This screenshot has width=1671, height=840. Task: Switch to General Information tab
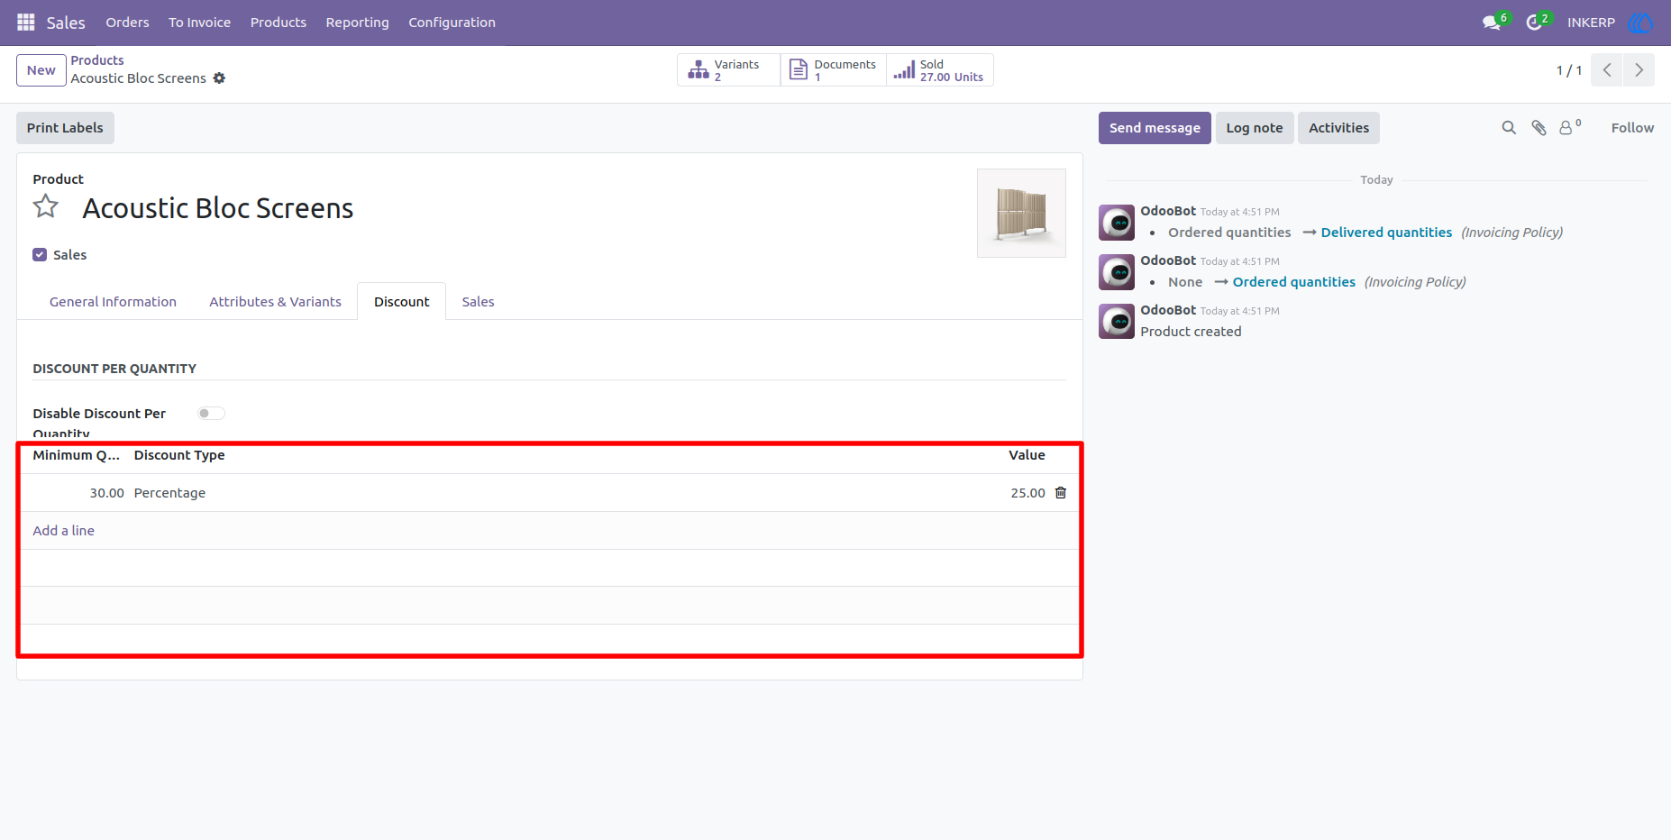pyautogui.click(x=113, y=302)
